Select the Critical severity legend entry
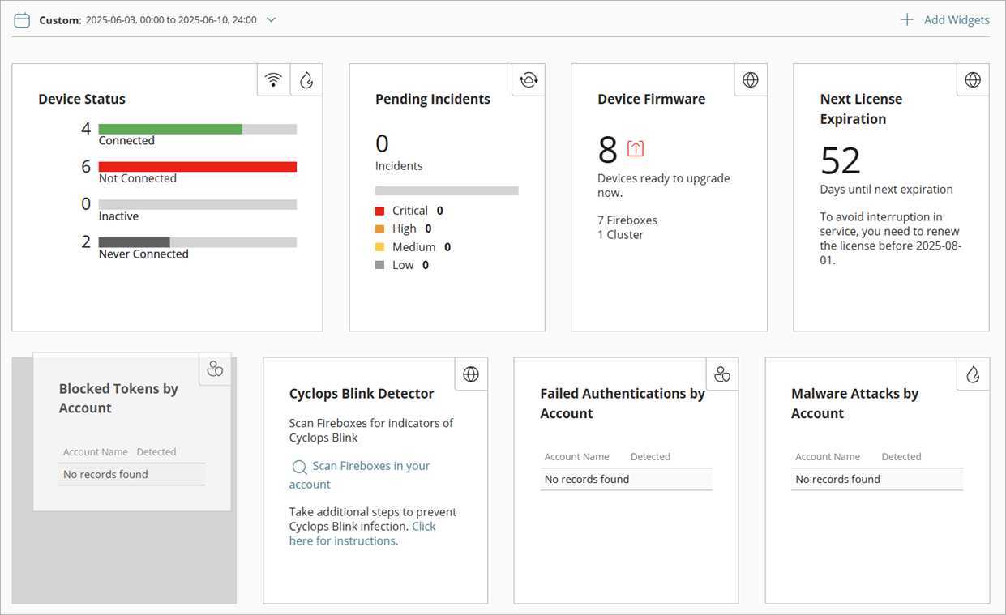Viewport: 1006px width, 615px height. click(409, 210)
